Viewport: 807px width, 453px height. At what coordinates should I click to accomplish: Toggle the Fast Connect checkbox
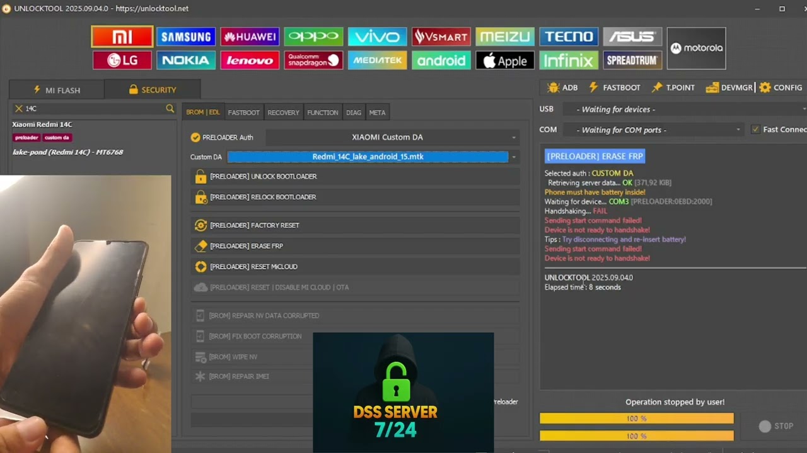(x=755, y=130)
